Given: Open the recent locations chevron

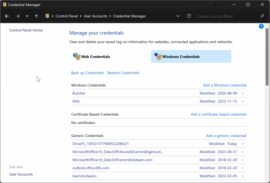Looking at the screenshot, I should 27,16.
